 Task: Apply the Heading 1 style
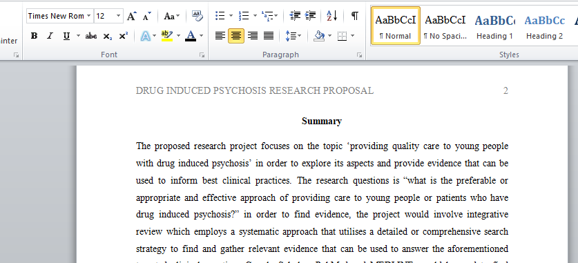tap(494, 26)
